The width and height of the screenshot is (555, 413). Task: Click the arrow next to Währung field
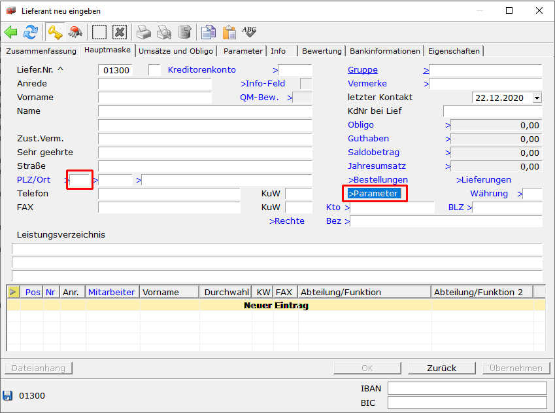pos(520,194)
